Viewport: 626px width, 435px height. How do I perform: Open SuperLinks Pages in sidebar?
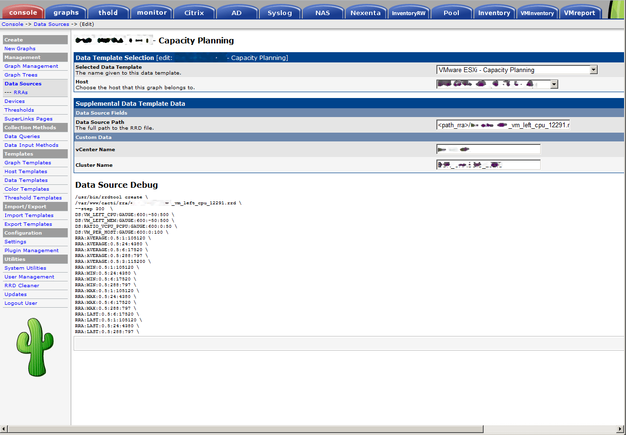pos(28,119)
